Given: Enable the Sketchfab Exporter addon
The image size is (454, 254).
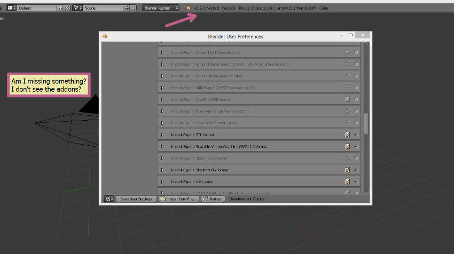Looking at the screenshot, I should pos(356,158).
